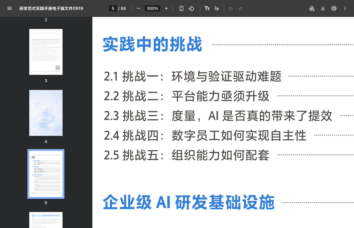Zoom out with the minus icon
Screen dimensions: 354x228
click(139, 8)
